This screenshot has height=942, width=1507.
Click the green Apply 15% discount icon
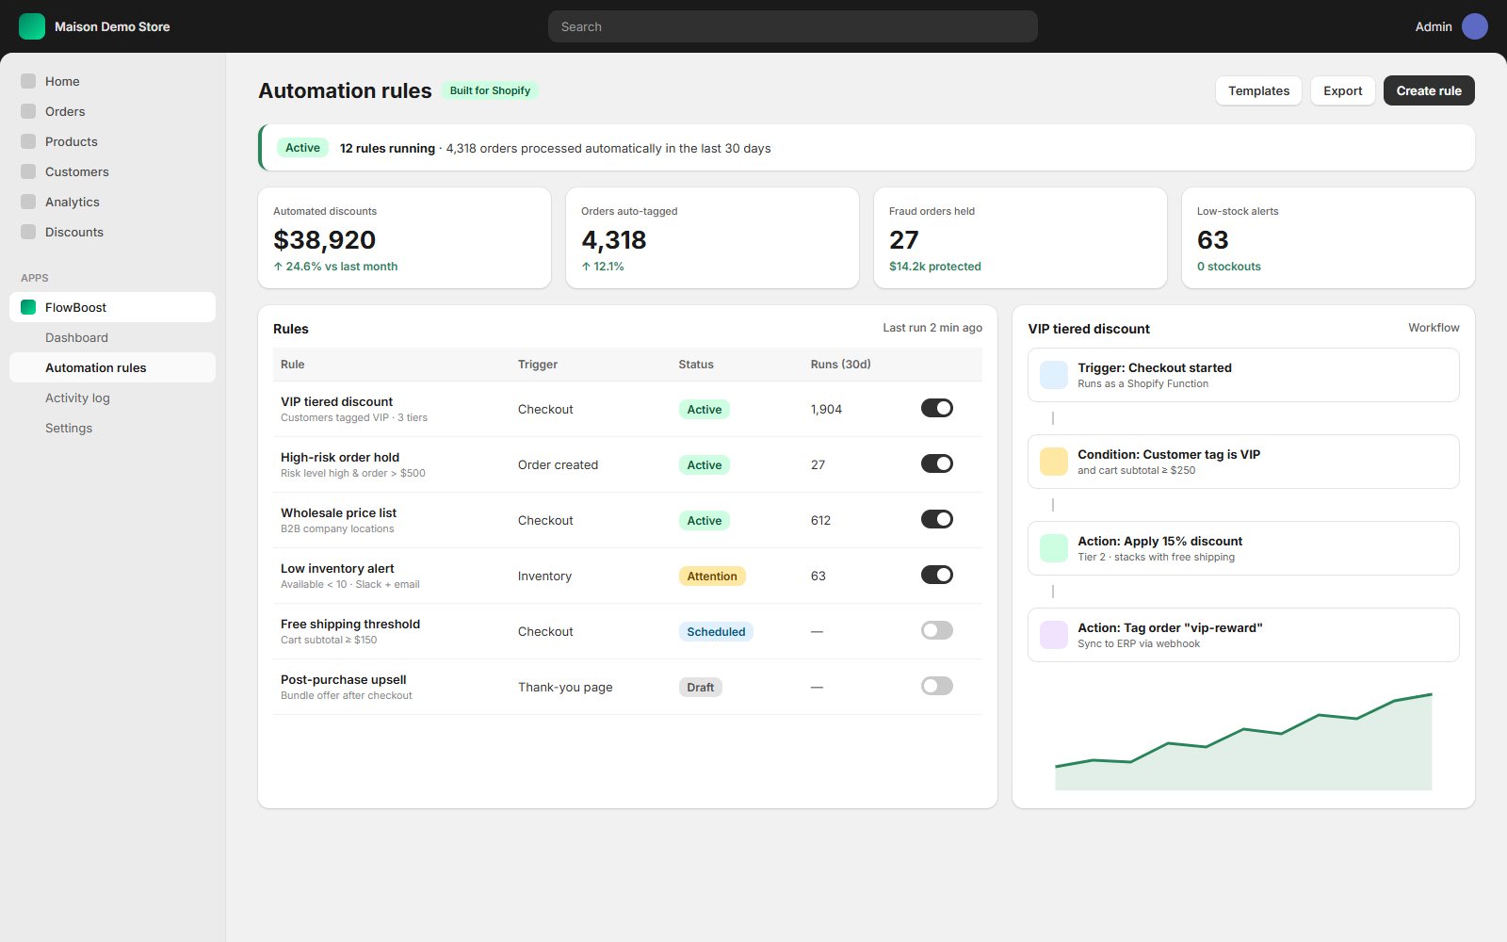click(1054, 548)
